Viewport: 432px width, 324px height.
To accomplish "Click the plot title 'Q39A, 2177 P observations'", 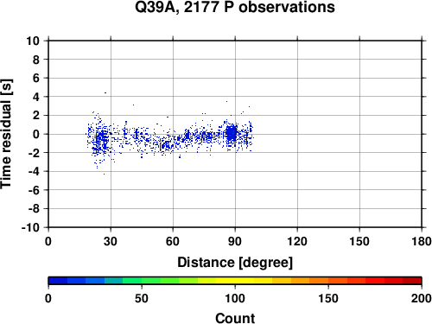I will click(x=235, y=7).
